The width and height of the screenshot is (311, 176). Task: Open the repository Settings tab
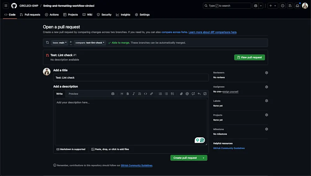(x=142, y=15)
